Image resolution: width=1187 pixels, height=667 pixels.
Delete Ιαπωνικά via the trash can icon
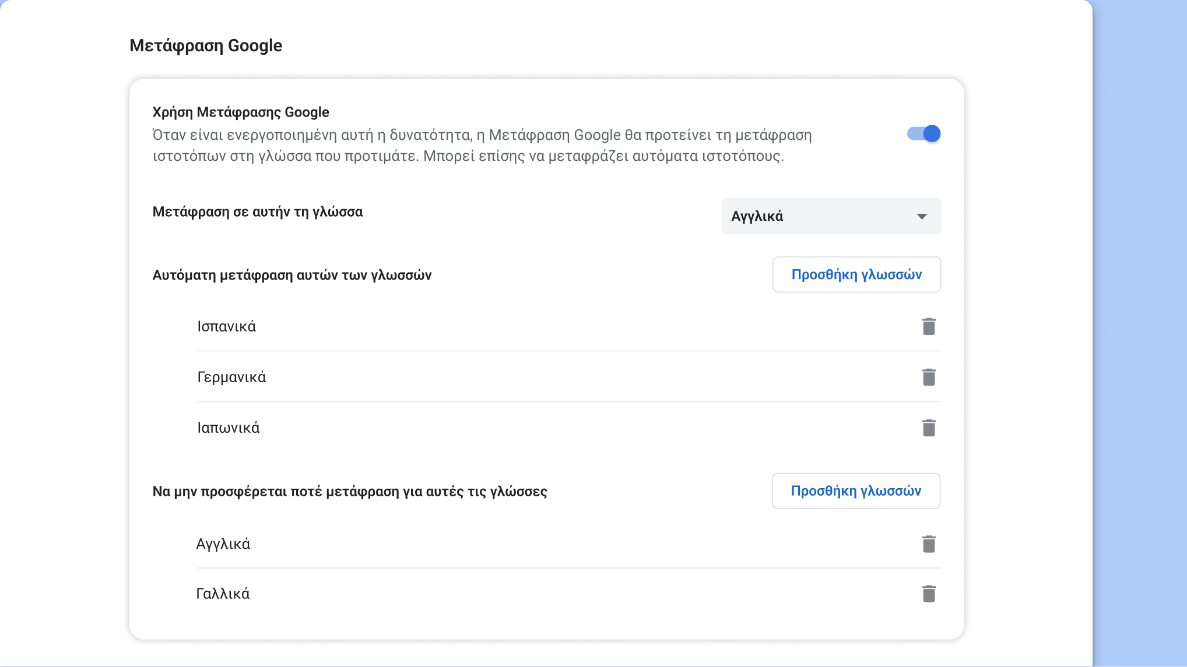[x=928, y=427]
